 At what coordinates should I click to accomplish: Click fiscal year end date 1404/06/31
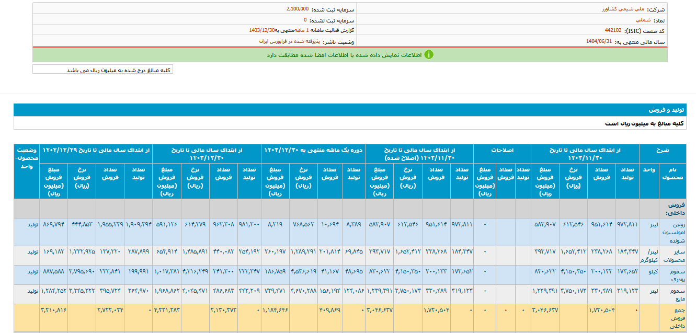(x=599, y=41)
